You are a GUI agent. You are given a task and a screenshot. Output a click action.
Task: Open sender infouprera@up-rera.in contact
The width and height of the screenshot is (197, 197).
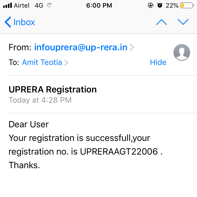click(81, 47)
